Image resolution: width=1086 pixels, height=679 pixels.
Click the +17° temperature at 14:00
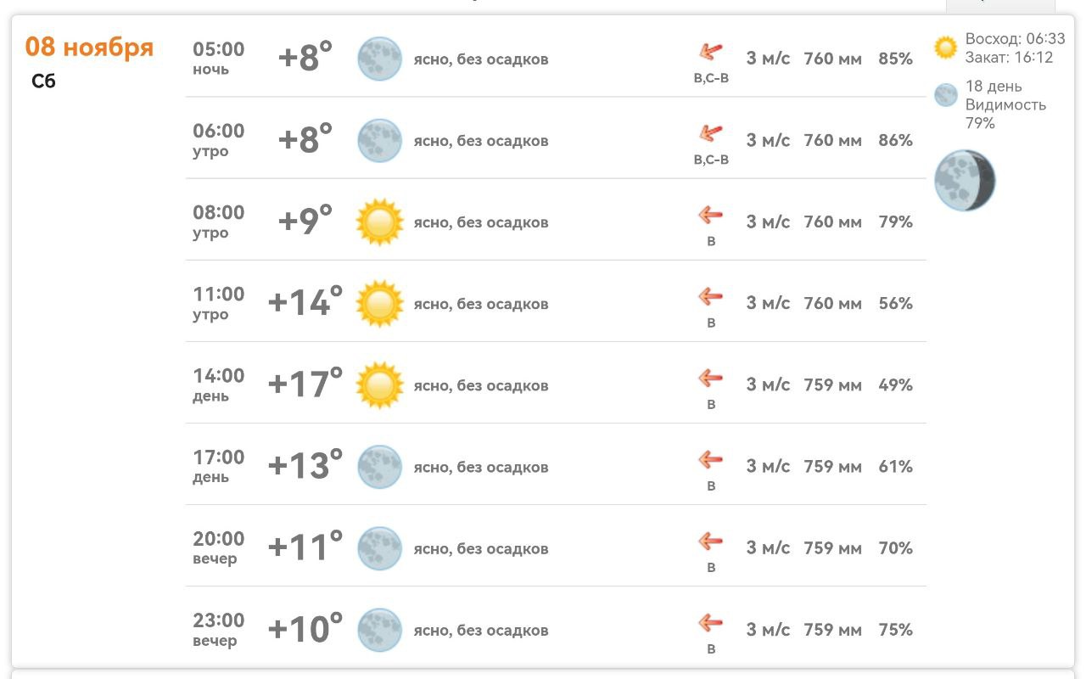coord(305,384)
